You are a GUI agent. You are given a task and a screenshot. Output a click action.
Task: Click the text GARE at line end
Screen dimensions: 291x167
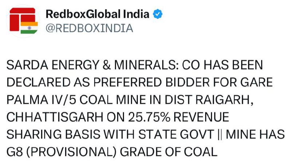[256, 82]
